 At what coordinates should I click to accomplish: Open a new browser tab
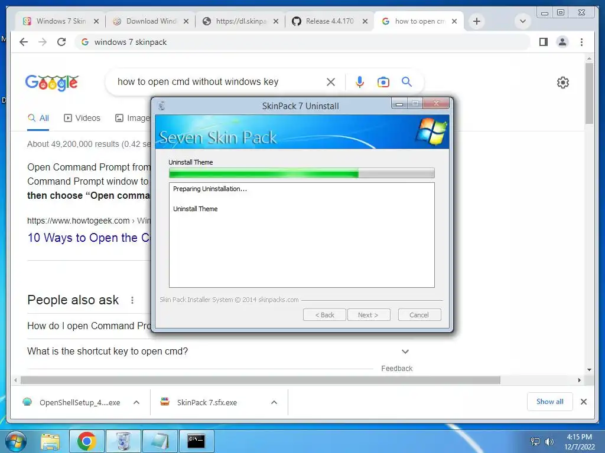point(477,21)
